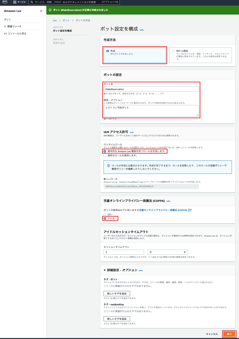Viewport: 239px width, 339px height.
Task: Click external link icon next to COPPA link
Action: 189,210
